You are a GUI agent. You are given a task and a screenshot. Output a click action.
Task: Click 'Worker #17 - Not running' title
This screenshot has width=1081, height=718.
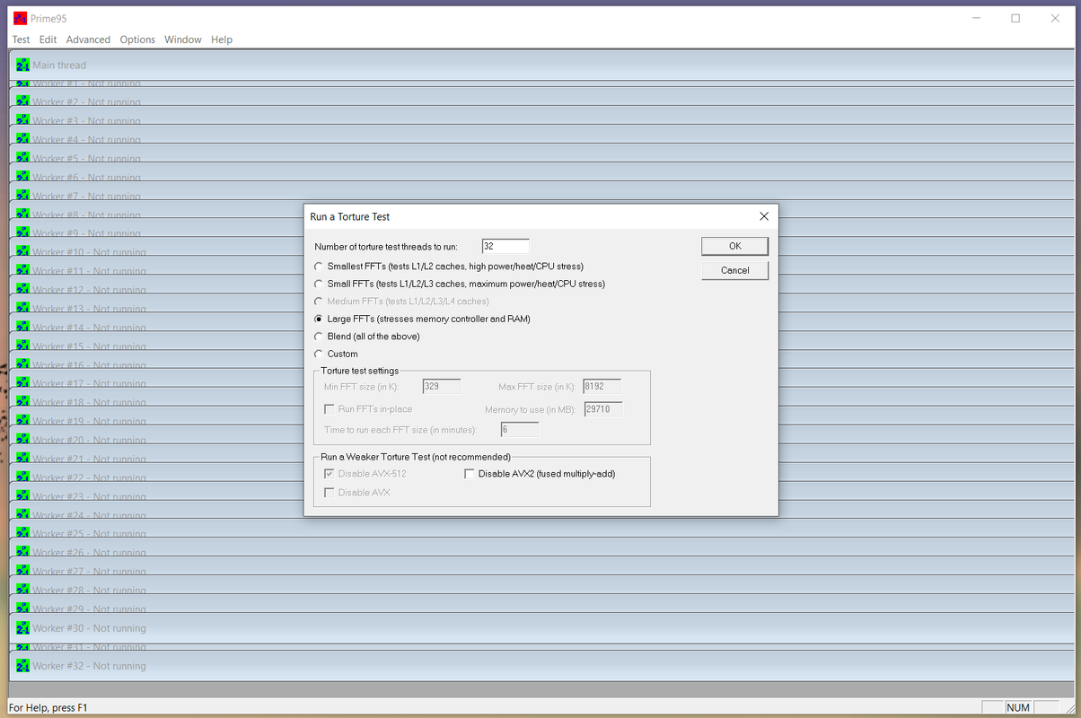pos(89,383)
